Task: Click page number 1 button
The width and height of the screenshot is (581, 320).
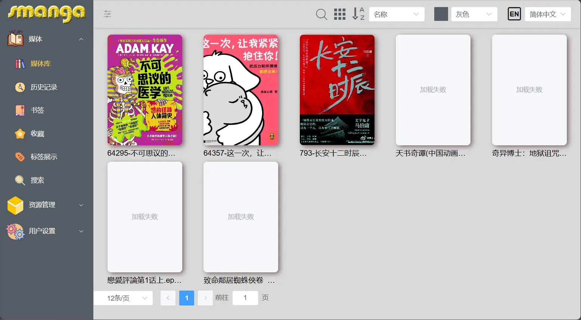Action: [187, 298]
